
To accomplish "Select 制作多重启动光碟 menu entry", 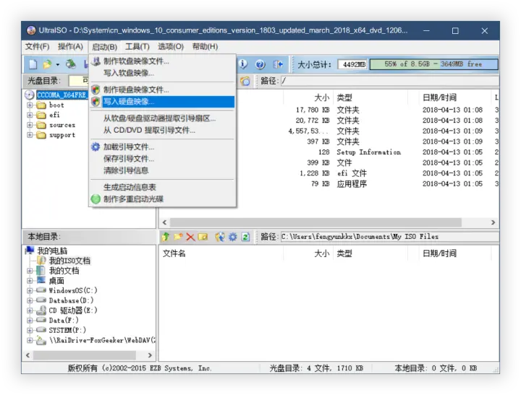I will [163, 199].
